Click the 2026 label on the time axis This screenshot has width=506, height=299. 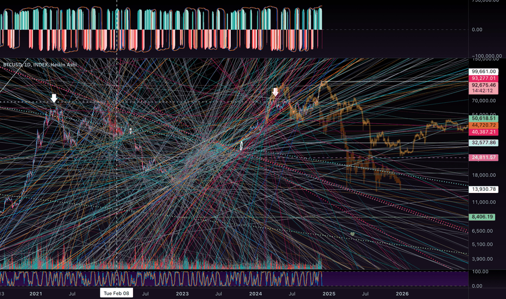(x=402, y=294)
